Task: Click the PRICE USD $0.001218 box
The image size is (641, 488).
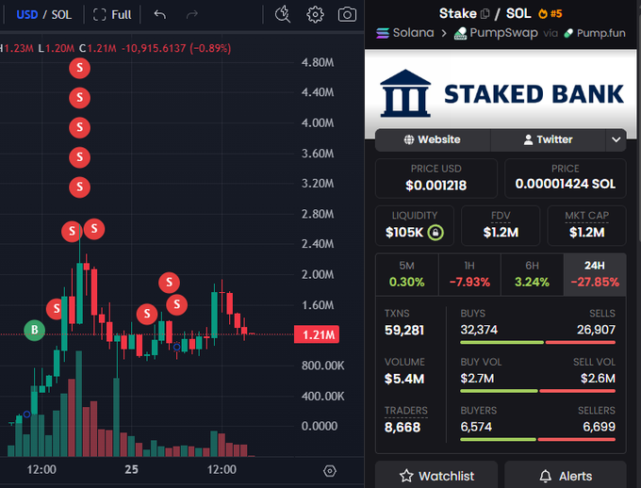Action: (436, 178)
